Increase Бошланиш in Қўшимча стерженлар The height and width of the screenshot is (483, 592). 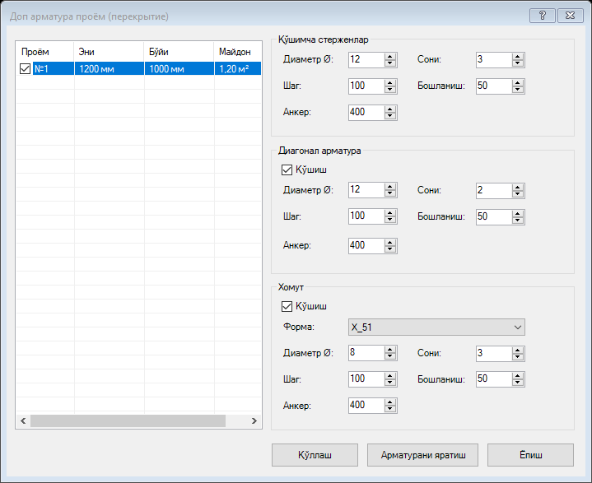point(518,82)
